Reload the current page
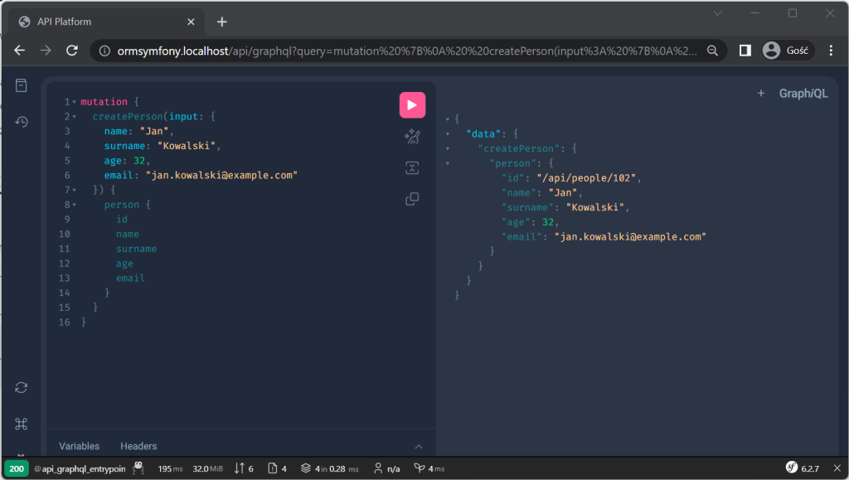 point(72,51)
